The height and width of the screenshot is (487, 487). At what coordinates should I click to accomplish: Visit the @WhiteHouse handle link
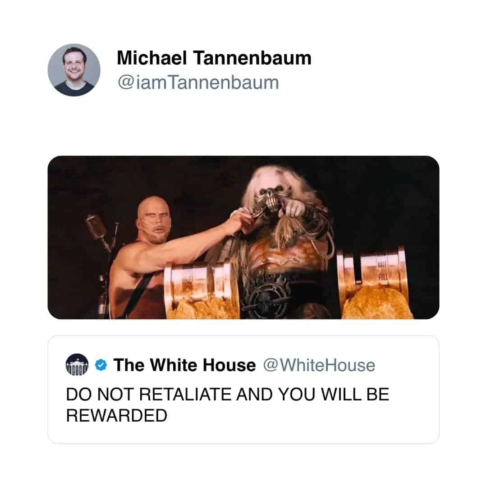319,365
